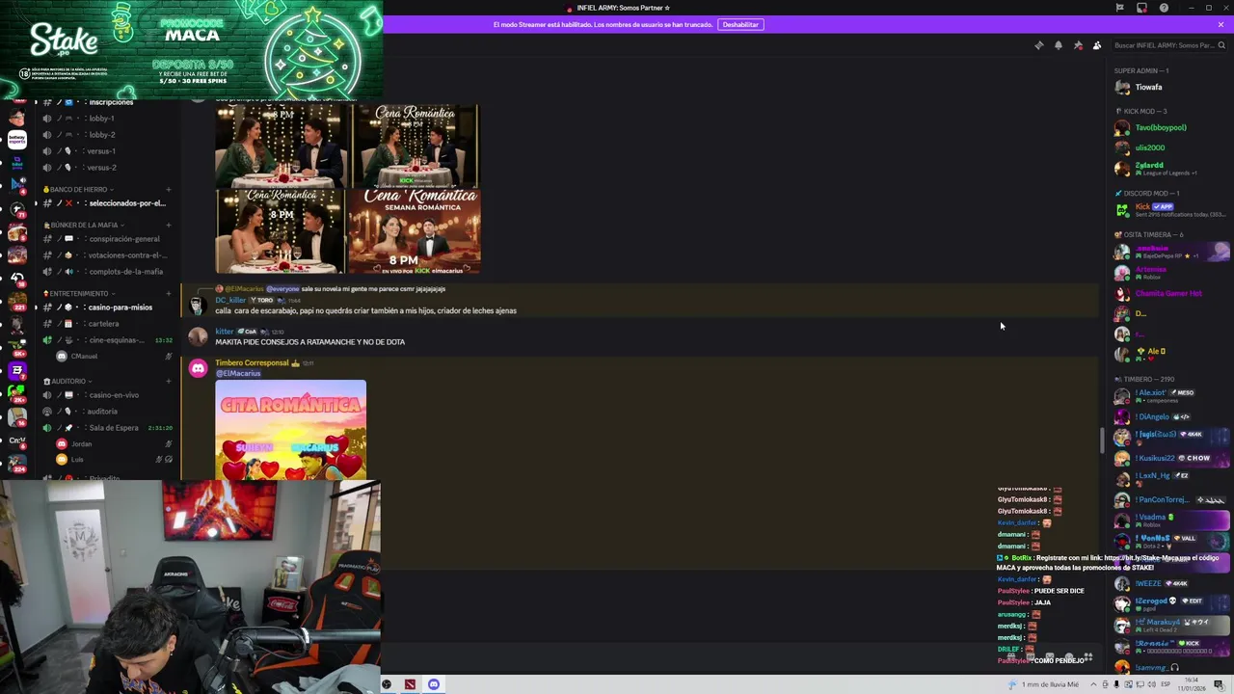Open Chamita Gamer Hot member profile
The image size is (1234, 694).
pos(1168,293)
